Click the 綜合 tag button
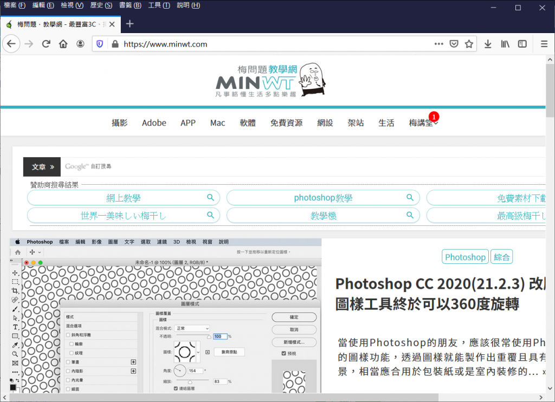Screen dimensions: 555x402 pos(501,257)
